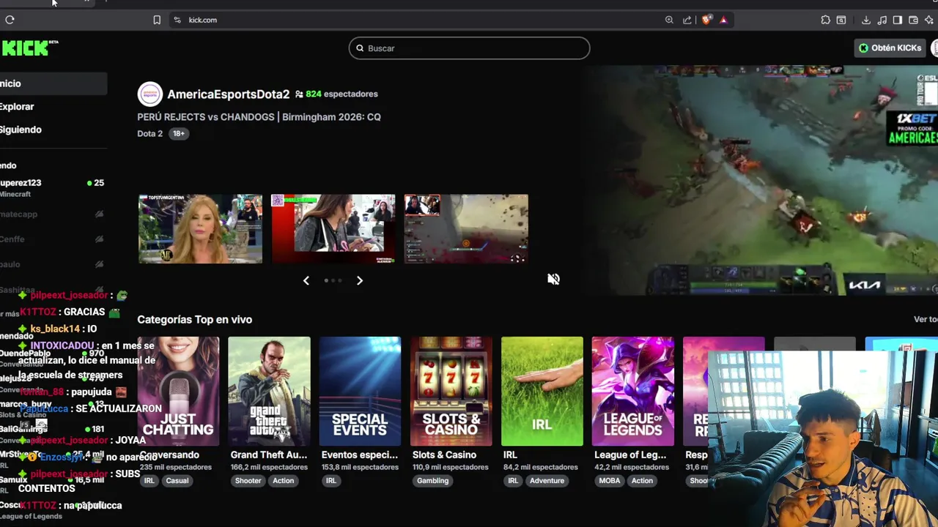Click the Casual tag under Conversando
938x527 pixels.
click(177, 481)
